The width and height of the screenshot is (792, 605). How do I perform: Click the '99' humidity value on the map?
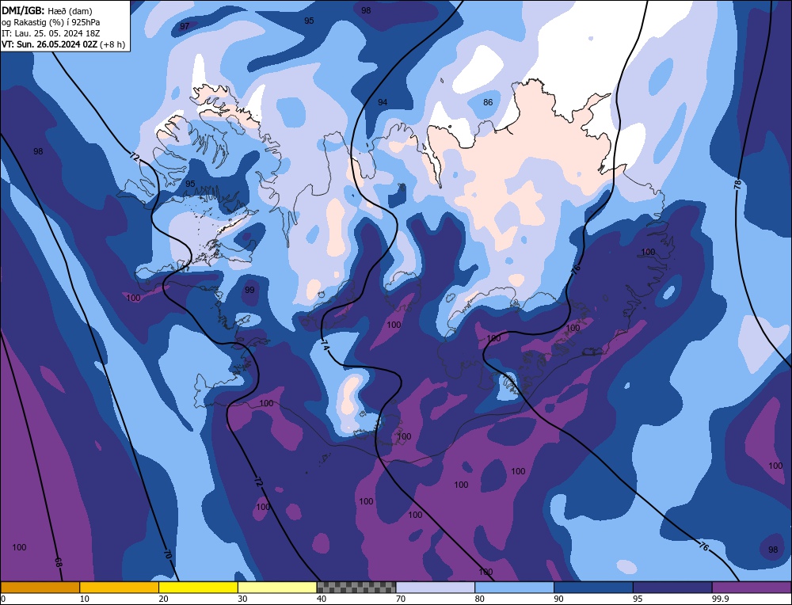coord(249,290)
